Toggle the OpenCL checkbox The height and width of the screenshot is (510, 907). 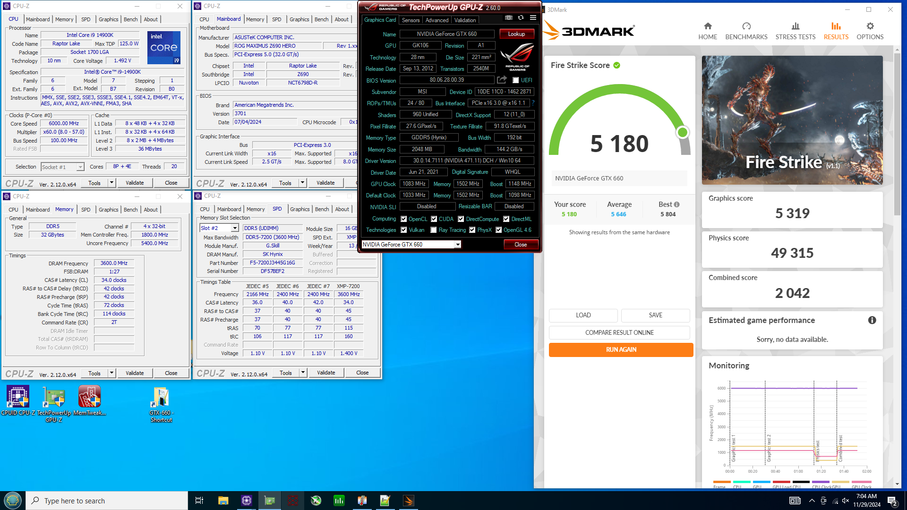coord(404,219)
